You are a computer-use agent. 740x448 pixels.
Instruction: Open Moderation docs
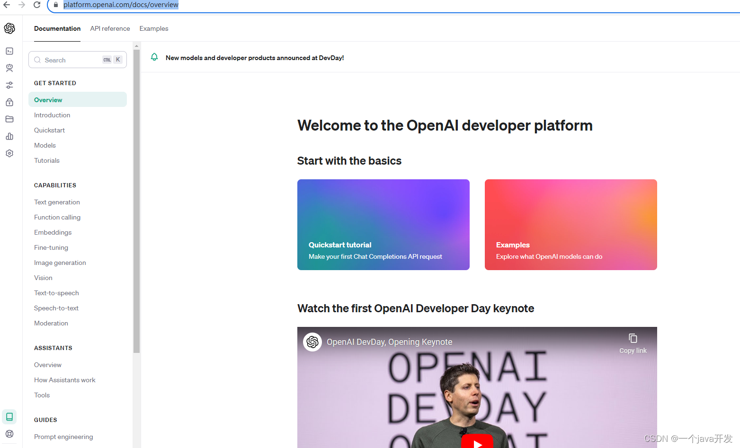pos(51,323)
